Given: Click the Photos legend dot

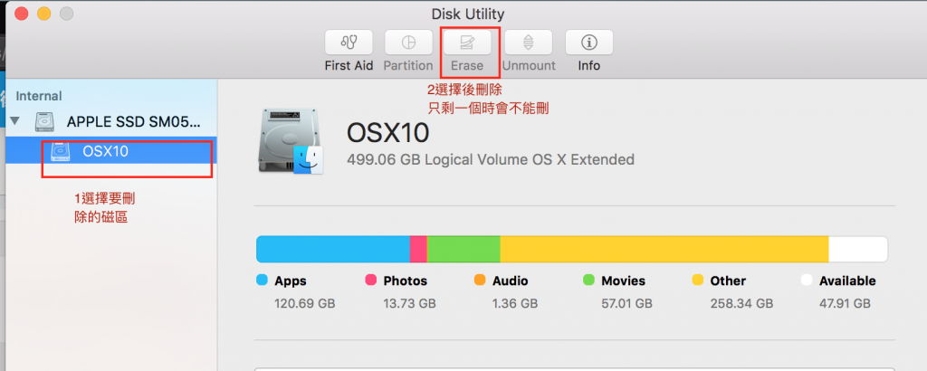Looking at the screenshot, I should [x=370, y=281].
